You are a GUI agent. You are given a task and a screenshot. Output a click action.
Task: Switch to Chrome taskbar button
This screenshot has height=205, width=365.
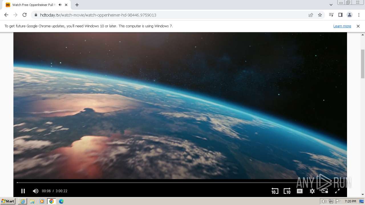(51, 201)
